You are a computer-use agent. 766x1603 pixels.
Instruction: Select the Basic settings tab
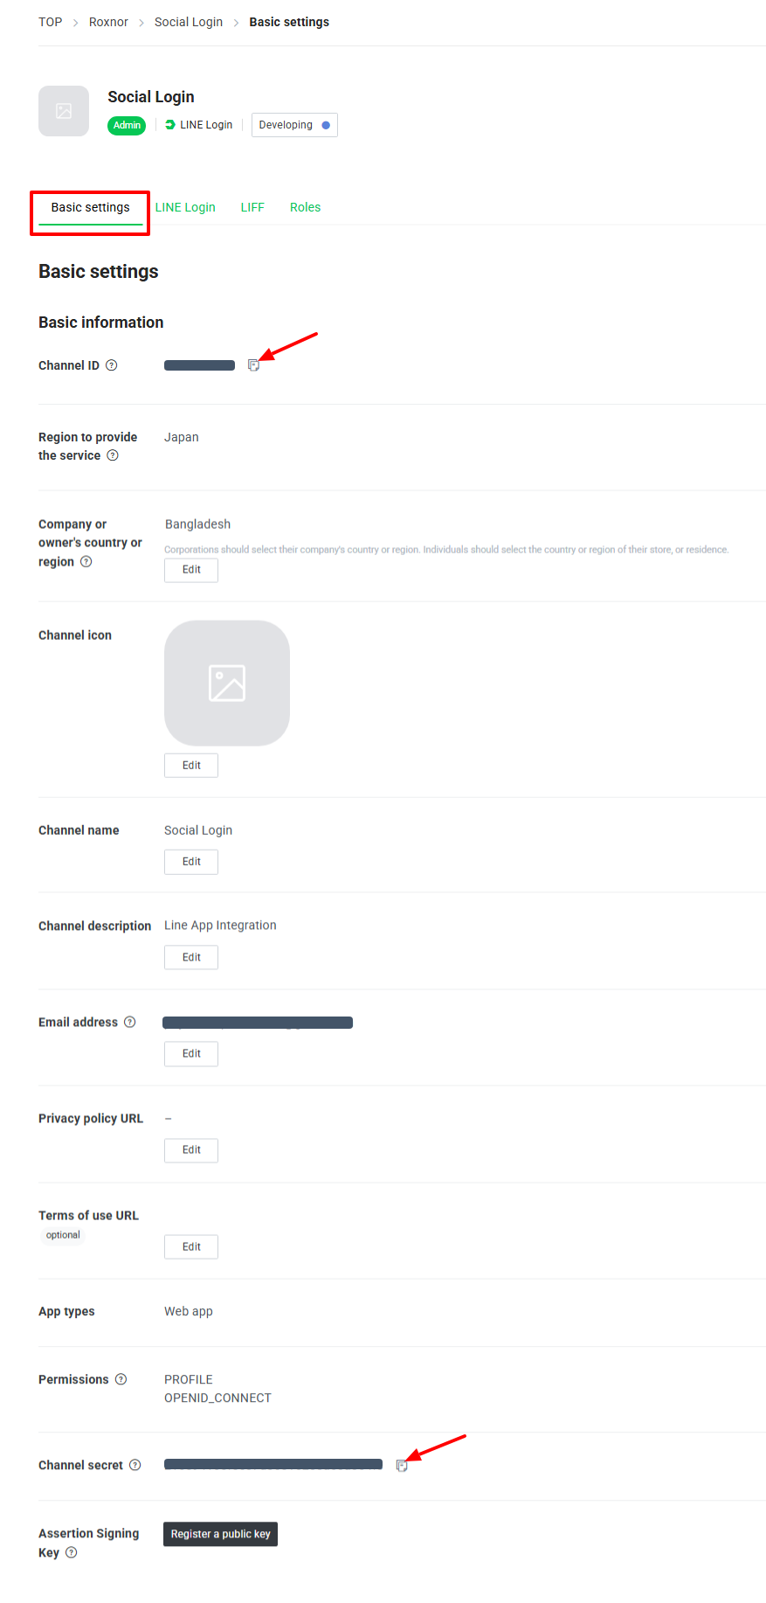90,207
